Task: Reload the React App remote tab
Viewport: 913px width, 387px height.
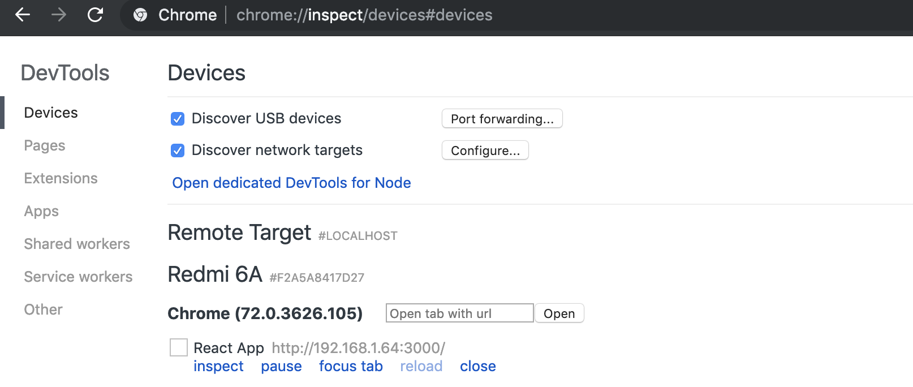Action: click(421, 366)
